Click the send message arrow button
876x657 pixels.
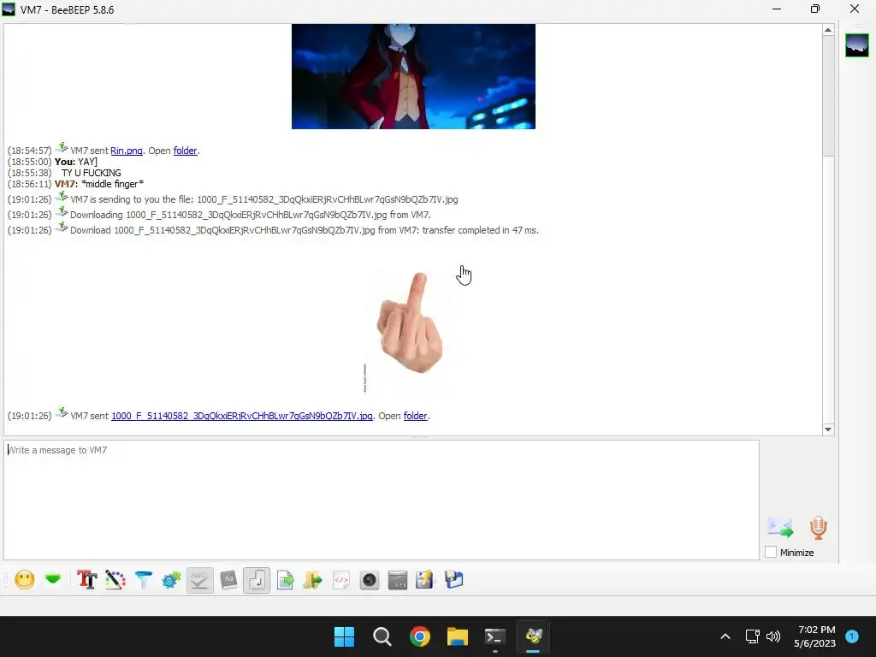pos(780,527)
